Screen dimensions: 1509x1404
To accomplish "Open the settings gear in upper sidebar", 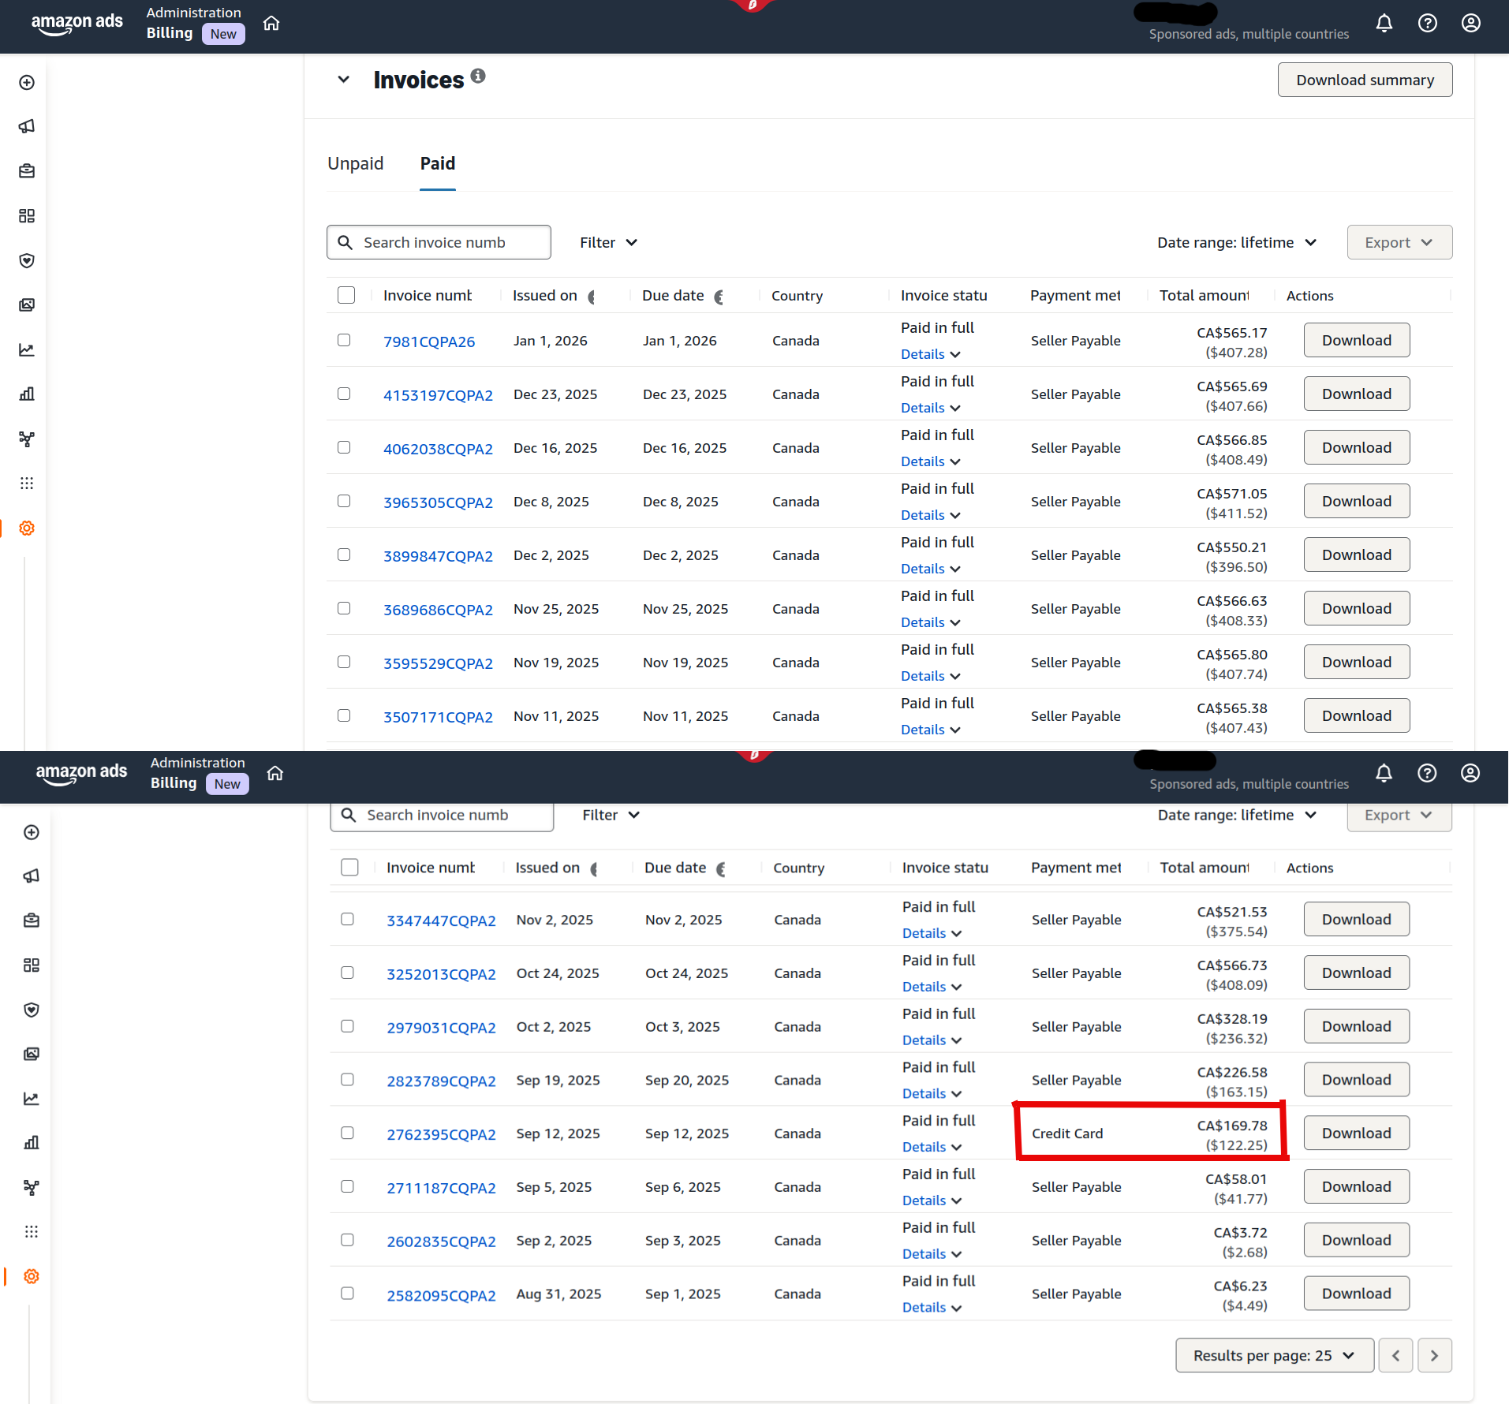I will coord(27,528).
